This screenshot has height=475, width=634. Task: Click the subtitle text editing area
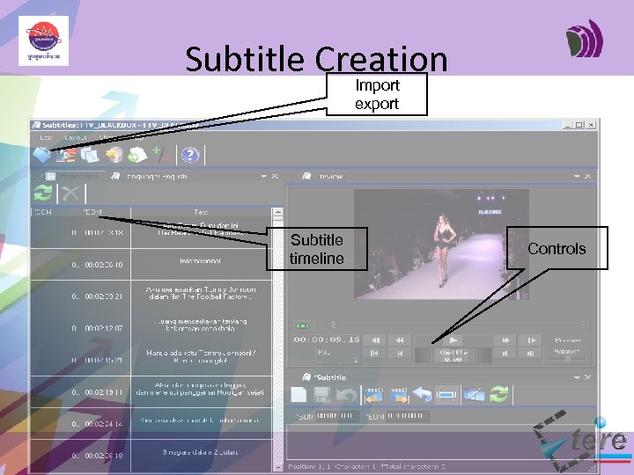(x=441, y=442)
